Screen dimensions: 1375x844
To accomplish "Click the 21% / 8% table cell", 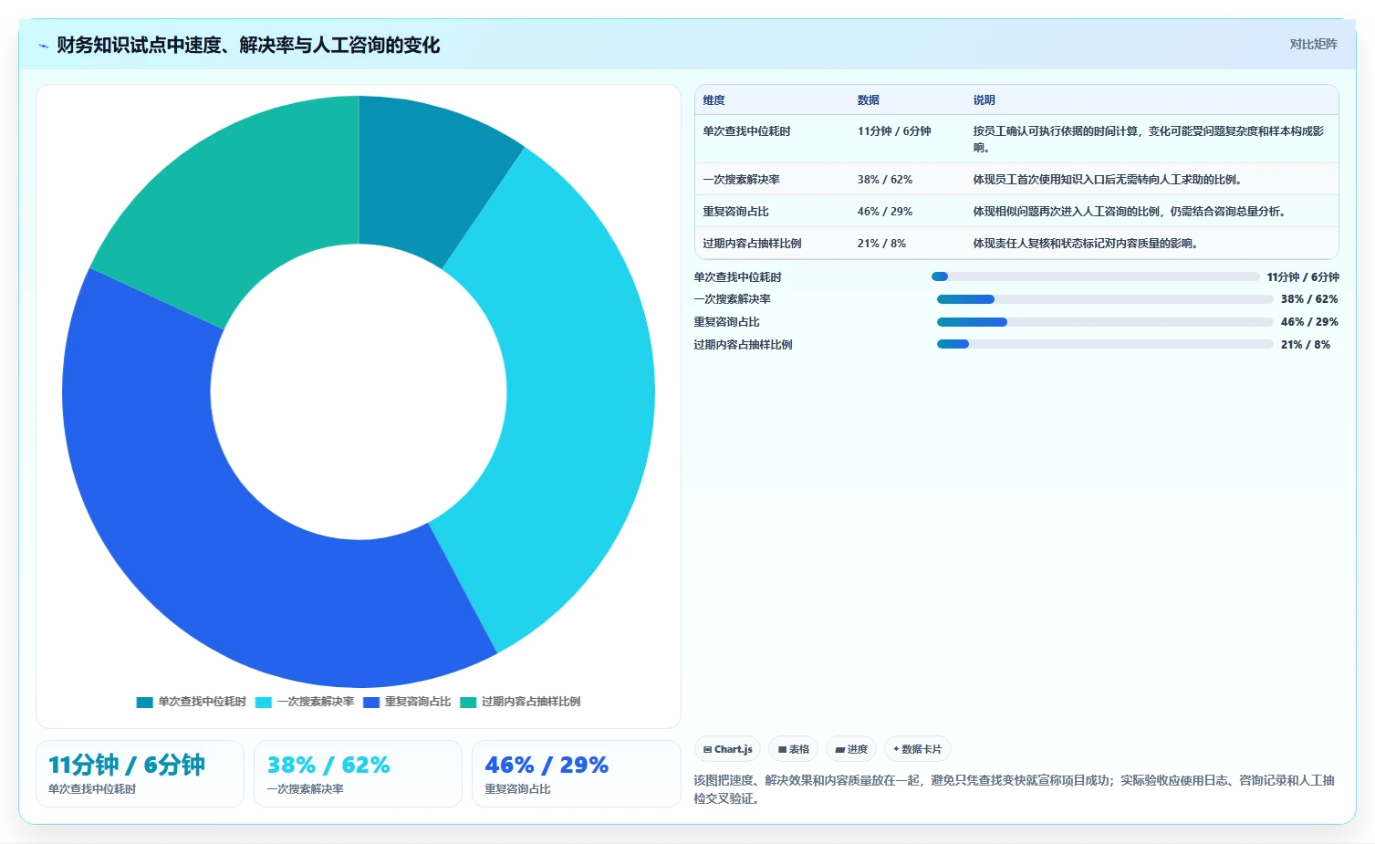I will pos(881,244).
